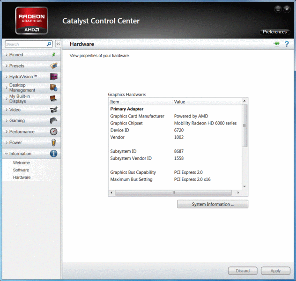296x281 pixels.
Task: Minimize the Catalyst Control Center window
Action: pos(278,9)
